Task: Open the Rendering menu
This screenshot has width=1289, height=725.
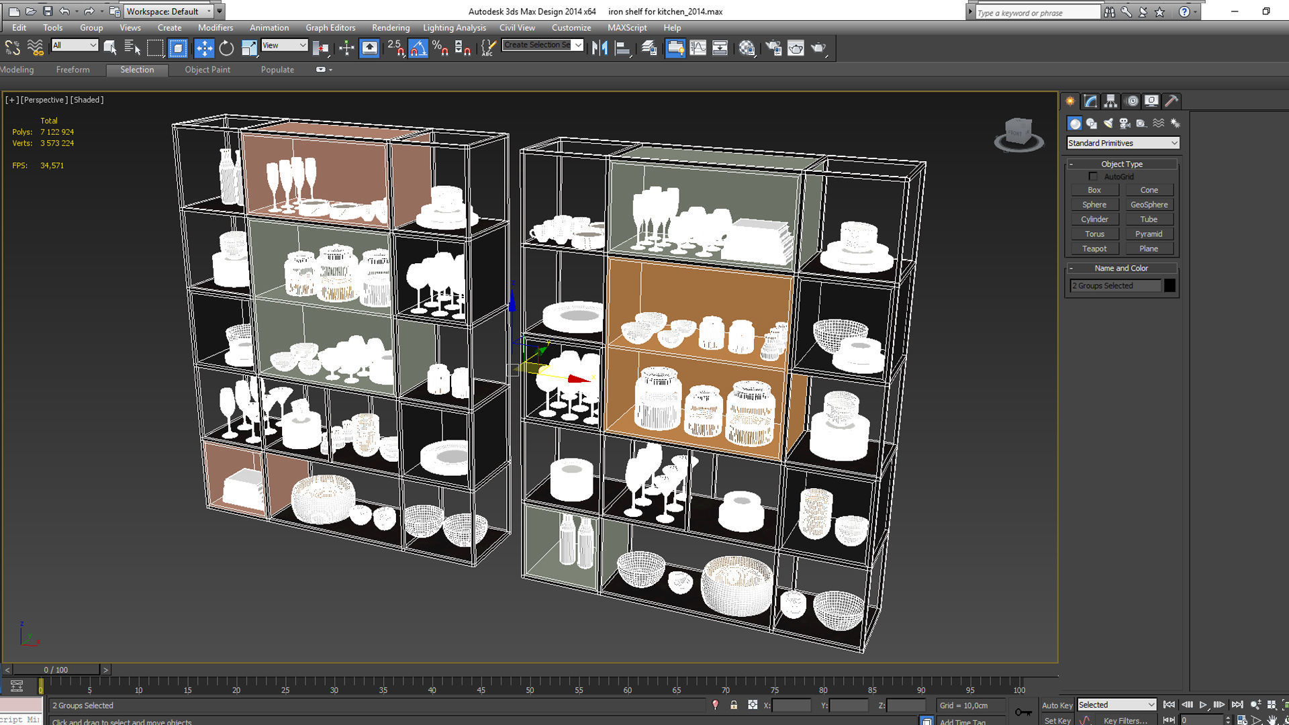Action: 391,28
